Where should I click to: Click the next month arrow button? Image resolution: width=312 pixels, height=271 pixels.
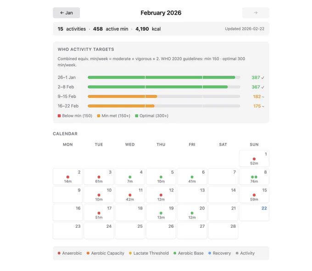[x=256, y=13]
